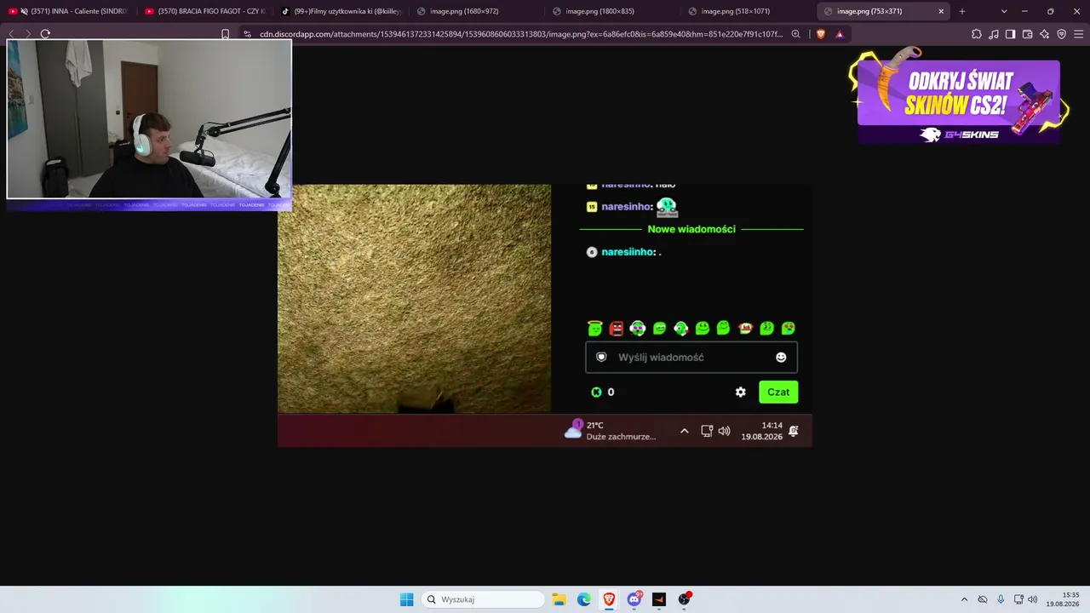Open volume controls in the system tray
Screen dimensions: 1090x613
point(1033,599)
